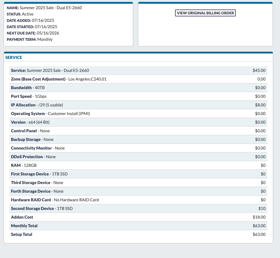Select the Bandwidth 40TB row
The image size is (280, 258).
click(x=28, y=88)
